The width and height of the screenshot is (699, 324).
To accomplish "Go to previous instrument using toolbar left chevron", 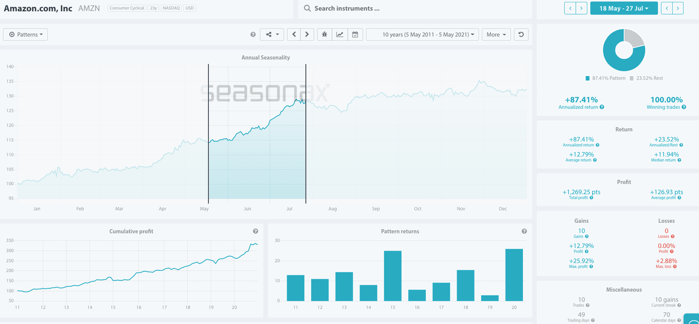I will coord(294,35).
